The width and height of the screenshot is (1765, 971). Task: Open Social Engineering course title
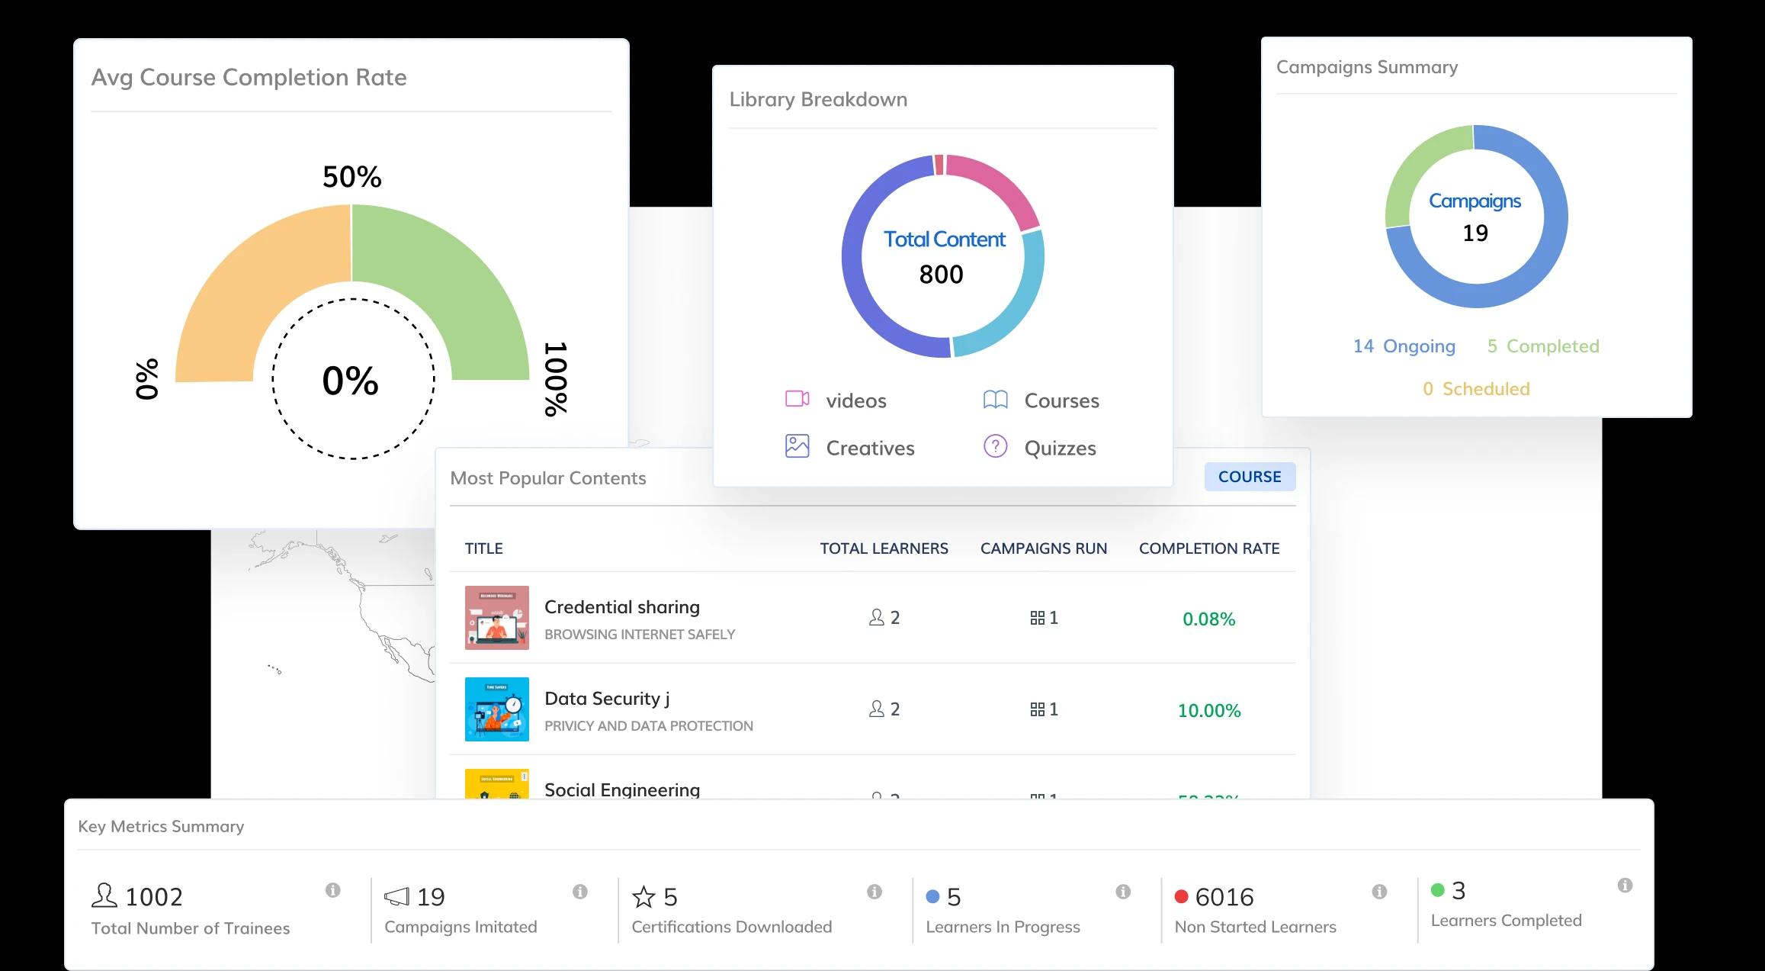click(x=622, y=789)
